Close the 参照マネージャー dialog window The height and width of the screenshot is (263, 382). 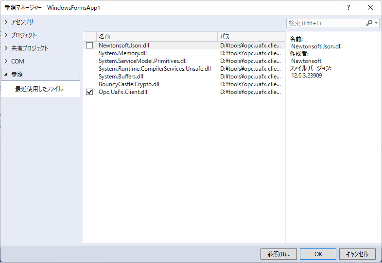[370, 7]
